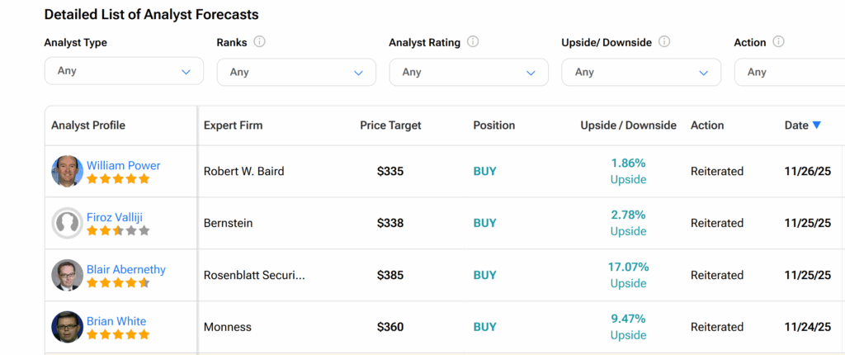Screen dimensions: 845x355
Task: Click the Ranks info icon
Action: point(259,42)
